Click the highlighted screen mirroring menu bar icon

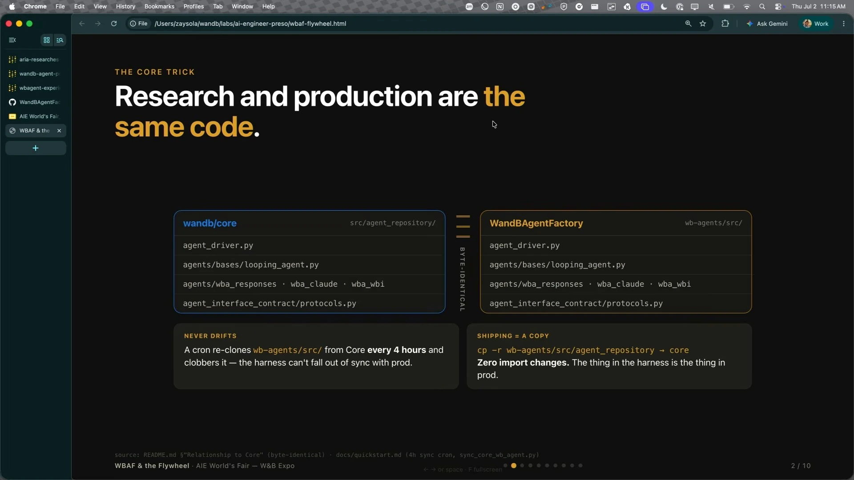[x=645, y=7]
